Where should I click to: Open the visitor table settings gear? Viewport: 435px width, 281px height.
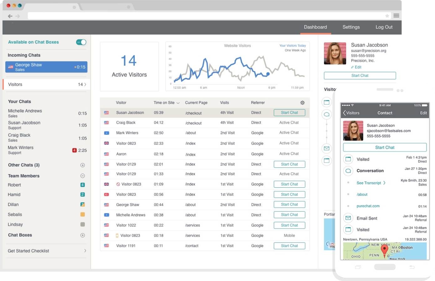(302, 103)
